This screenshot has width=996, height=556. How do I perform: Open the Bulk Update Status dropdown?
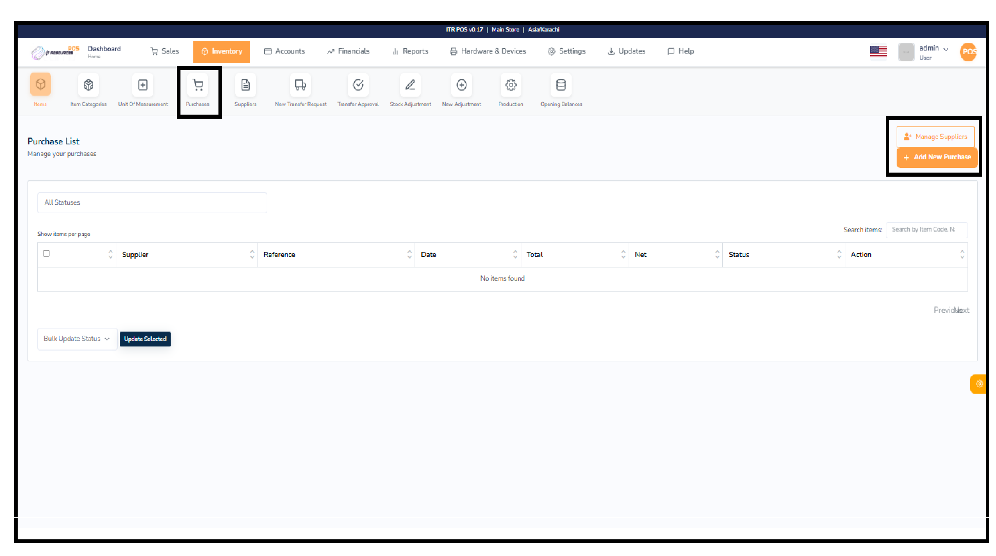tap(77, 339)
